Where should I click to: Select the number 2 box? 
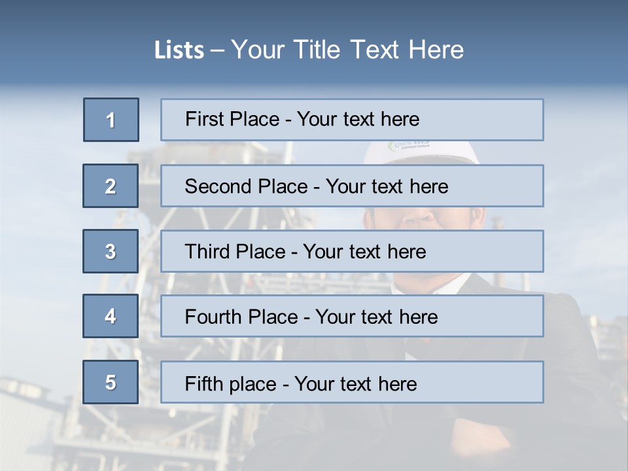[111, 186]
